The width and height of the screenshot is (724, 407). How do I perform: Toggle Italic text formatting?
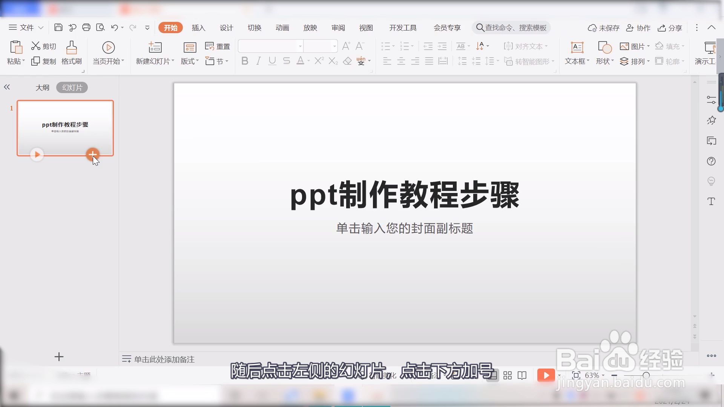pos(258,61)
